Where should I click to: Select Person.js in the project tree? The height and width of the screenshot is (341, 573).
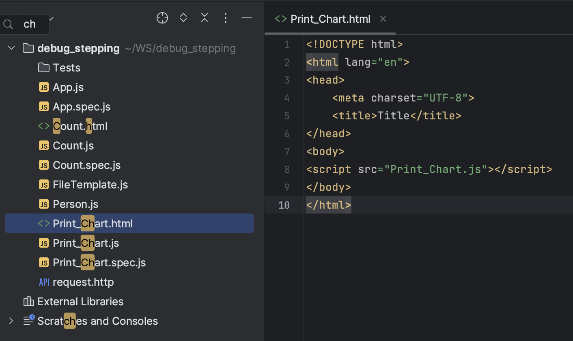[x=75, y=204]
